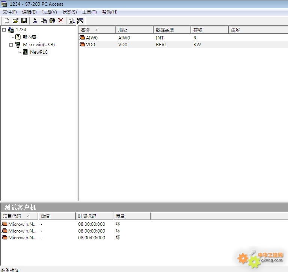Sort test client by 项目代码 header
288x272 pixels.
coord(19,216)
